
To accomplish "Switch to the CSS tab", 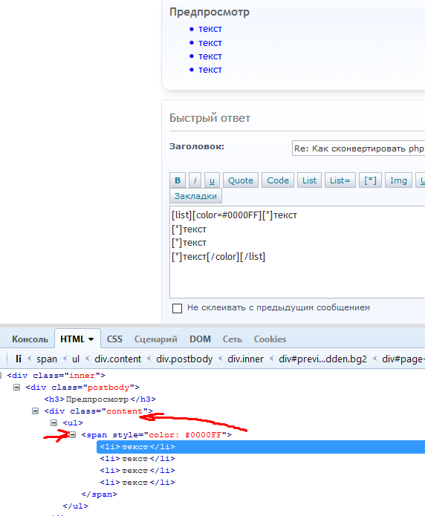I will click(114, 339).
